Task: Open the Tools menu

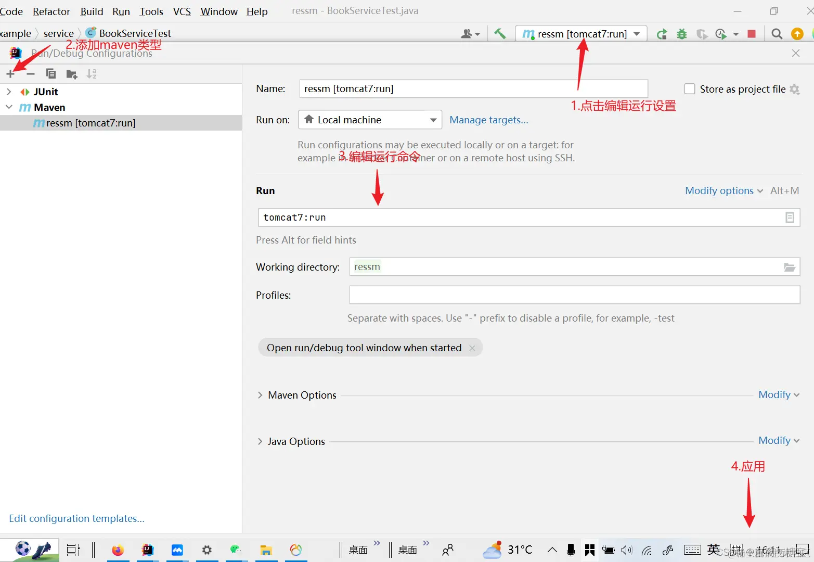Action: [x=151, y=11]
